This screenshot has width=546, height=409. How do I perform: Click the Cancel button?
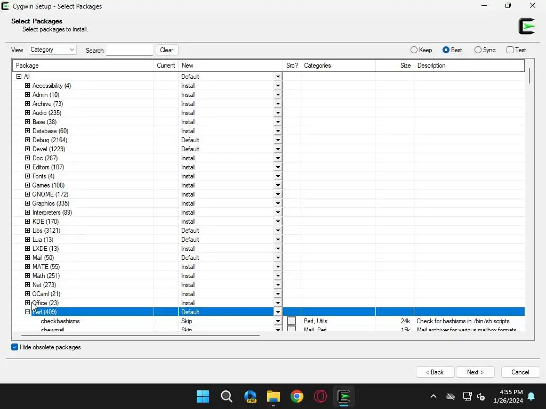coord(520,372)
